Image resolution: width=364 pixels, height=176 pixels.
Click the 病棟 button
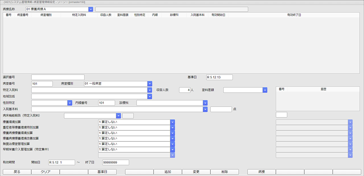click(x=261, y=172)
